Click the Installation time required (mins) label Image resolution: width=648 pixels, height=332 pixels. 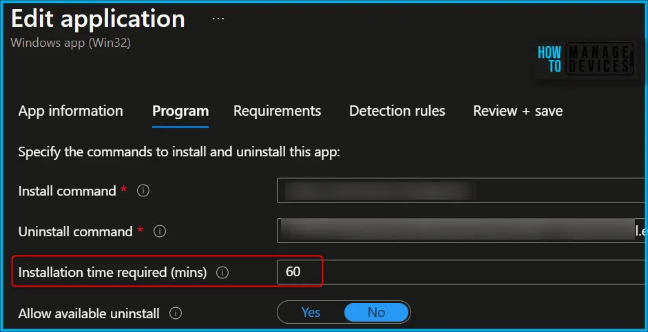coord(112,273)
